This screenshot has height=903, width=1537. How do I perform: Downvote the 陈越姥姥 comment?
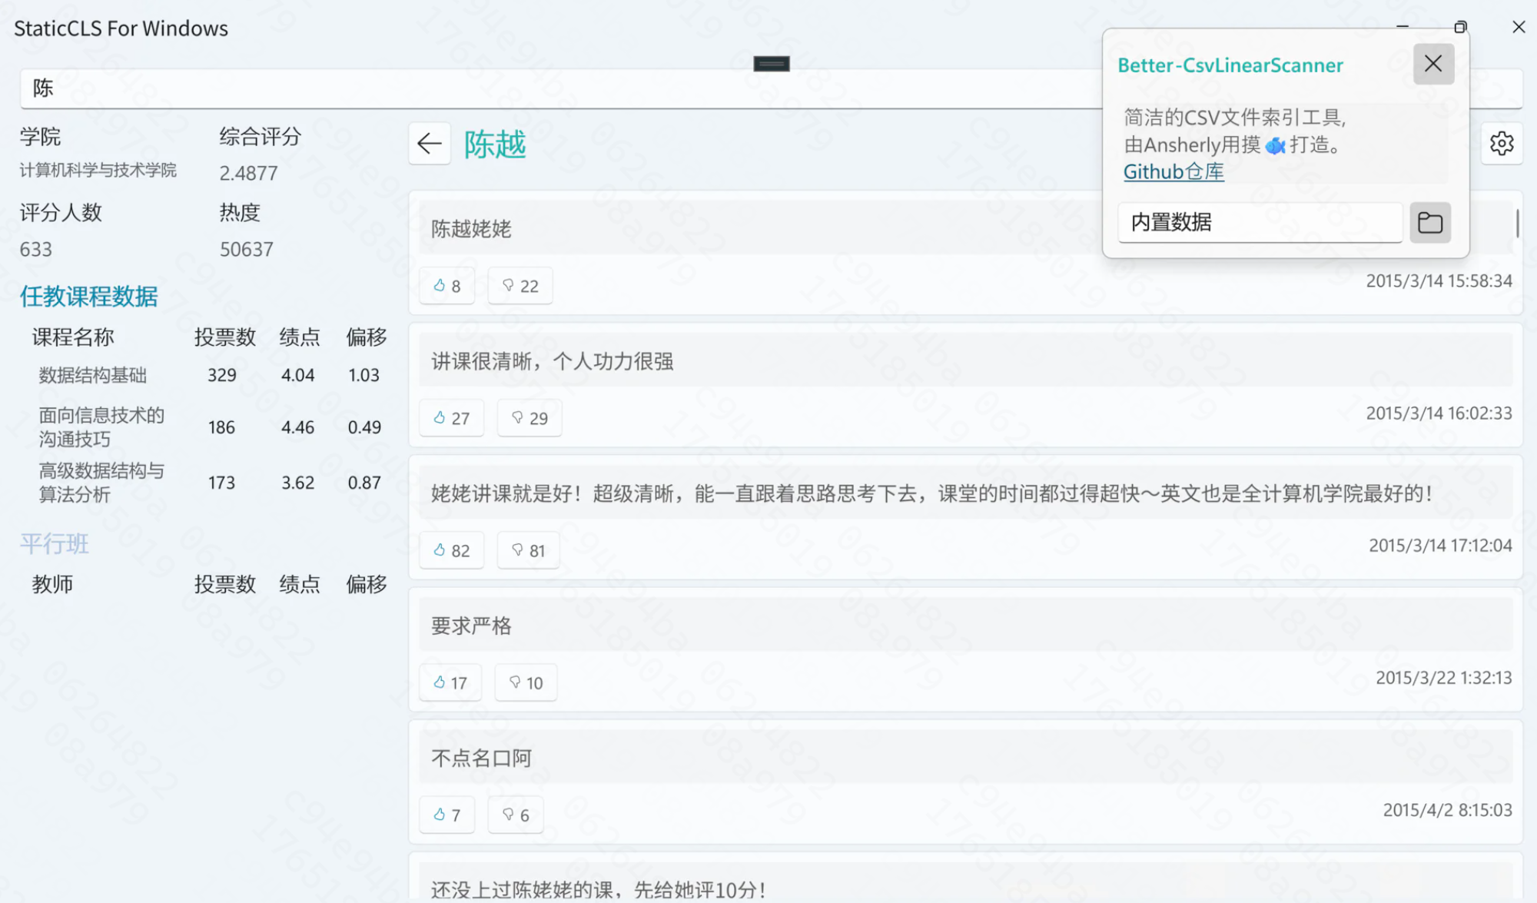520,286
